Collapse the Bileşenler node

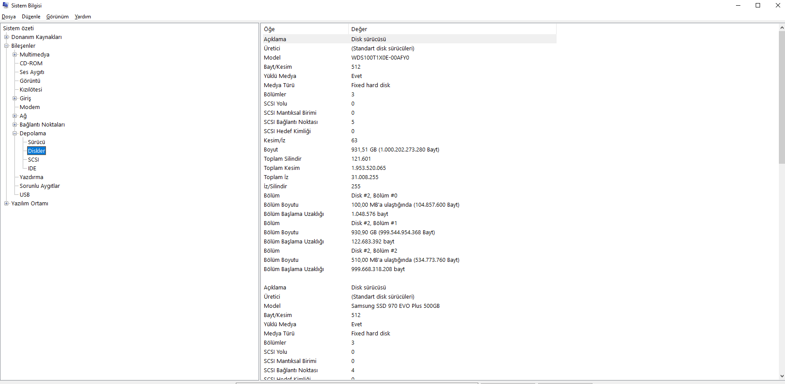coord(7,46)
